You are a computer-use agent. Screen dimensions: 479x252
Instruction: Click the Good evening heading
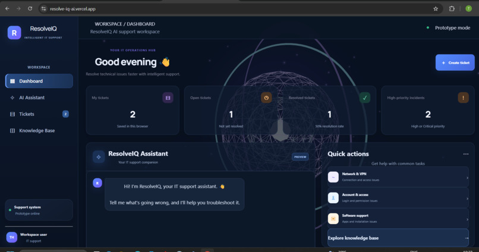point(132,62)
